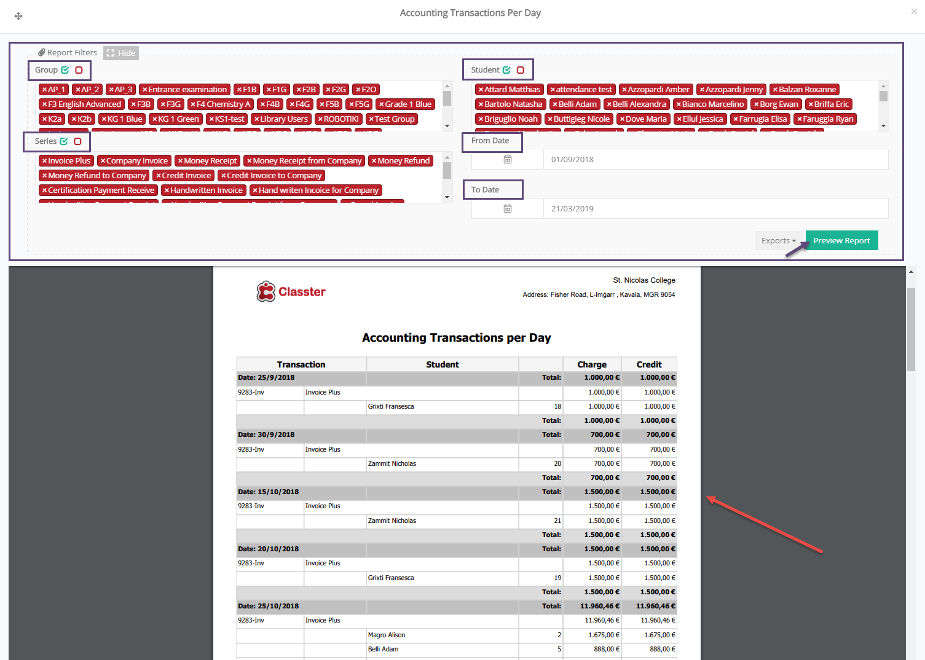Viewport: 925px width, 660px height.
Task: Open the Exports dropdown
Action: [779, 241]
